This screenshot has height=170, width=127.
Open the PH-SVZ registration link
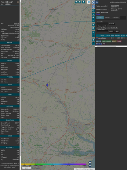click(x=16, y=24)
